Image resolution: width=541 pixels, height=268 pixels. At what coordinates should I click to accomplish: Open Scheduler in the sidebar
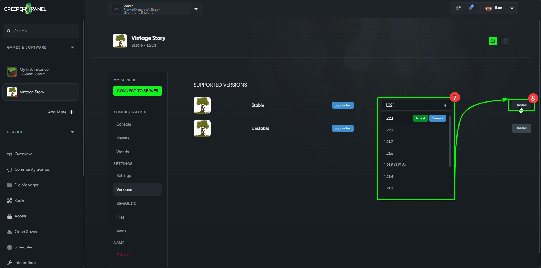coord(23,247)
